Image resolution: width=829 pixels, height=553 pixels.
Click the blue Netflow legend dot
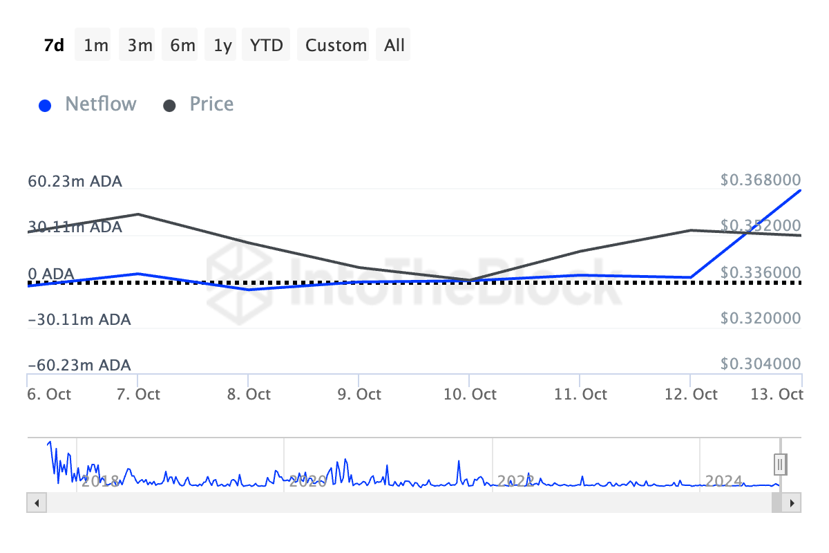[45, 105]
